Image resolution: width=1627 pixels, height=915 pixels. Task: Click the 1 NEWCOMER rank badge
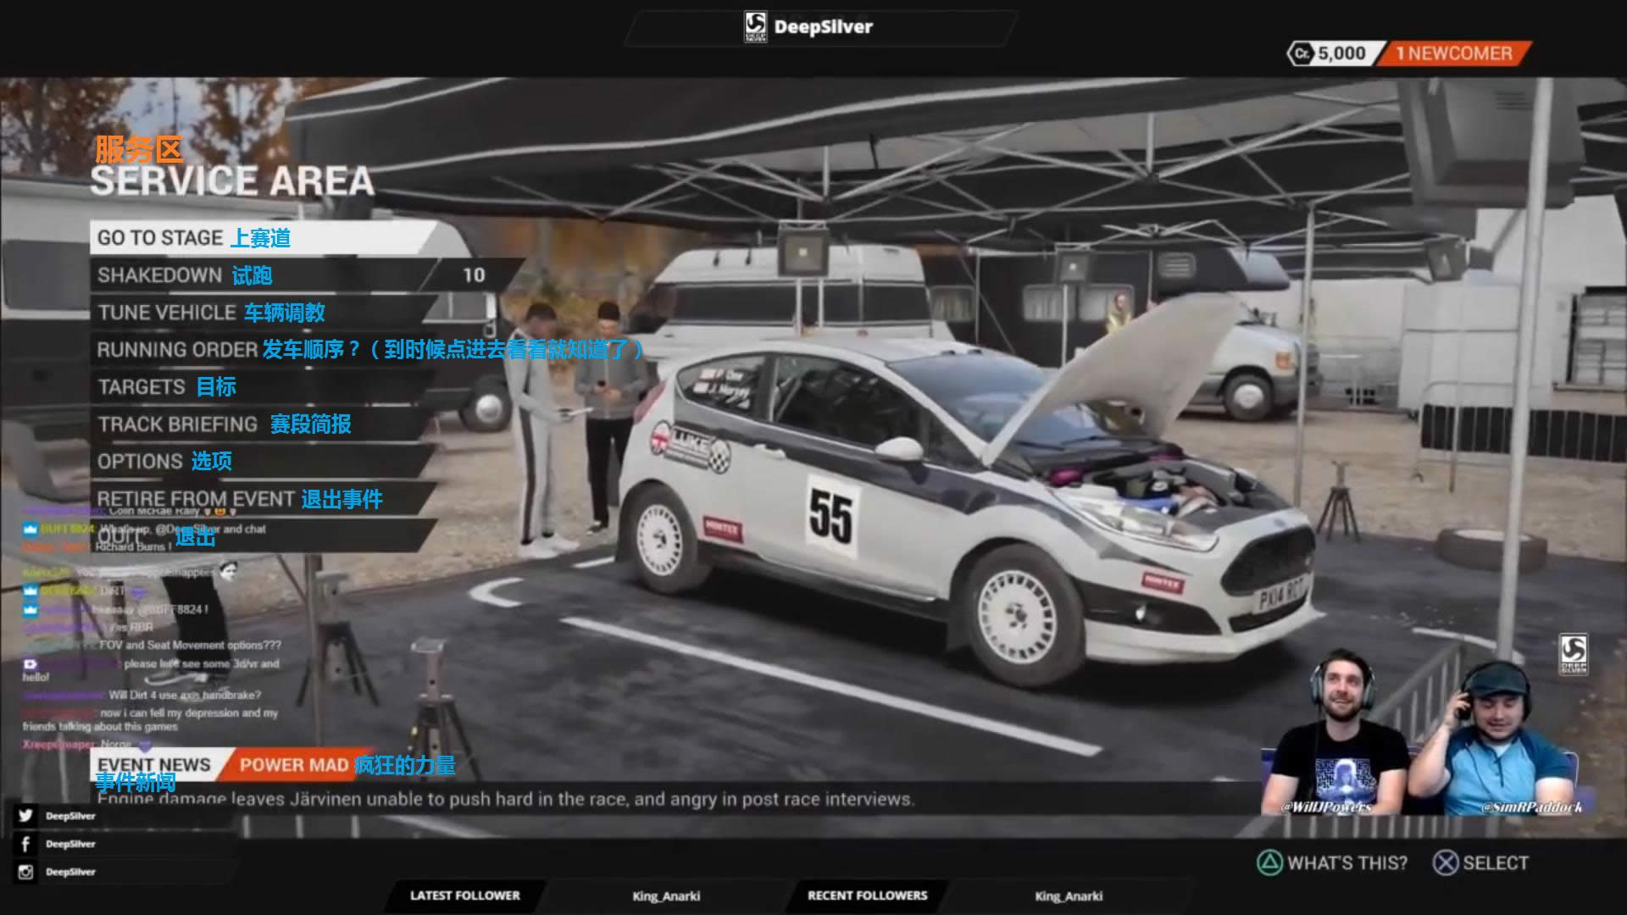pyautogui.click(x=1452, y=53)
